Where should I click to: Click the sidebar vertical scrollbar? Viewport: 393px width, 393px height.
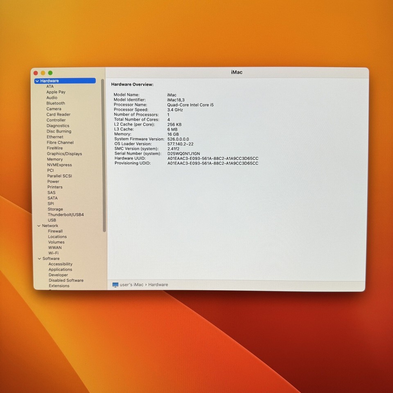tap(104, 156)
